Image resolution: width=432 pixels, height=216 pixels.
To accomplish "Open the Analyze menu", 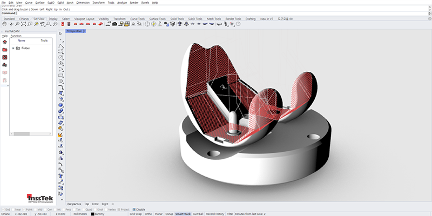I will pyautogui.click(x=122, y=3).
